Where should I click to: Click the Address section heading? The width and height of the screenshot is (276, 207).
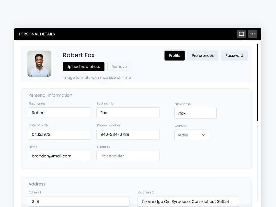37,184
